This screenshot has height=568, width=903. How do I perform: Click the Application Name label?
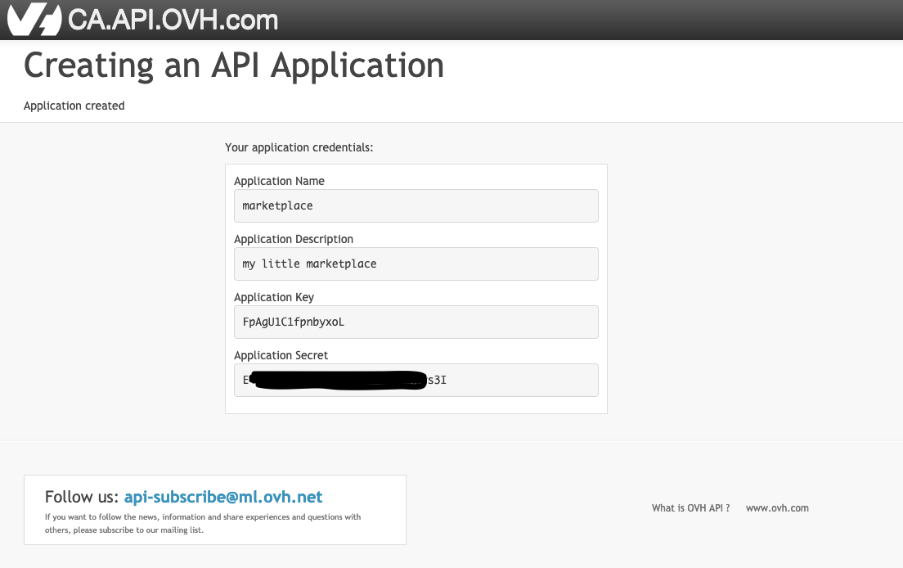[279, 181]
